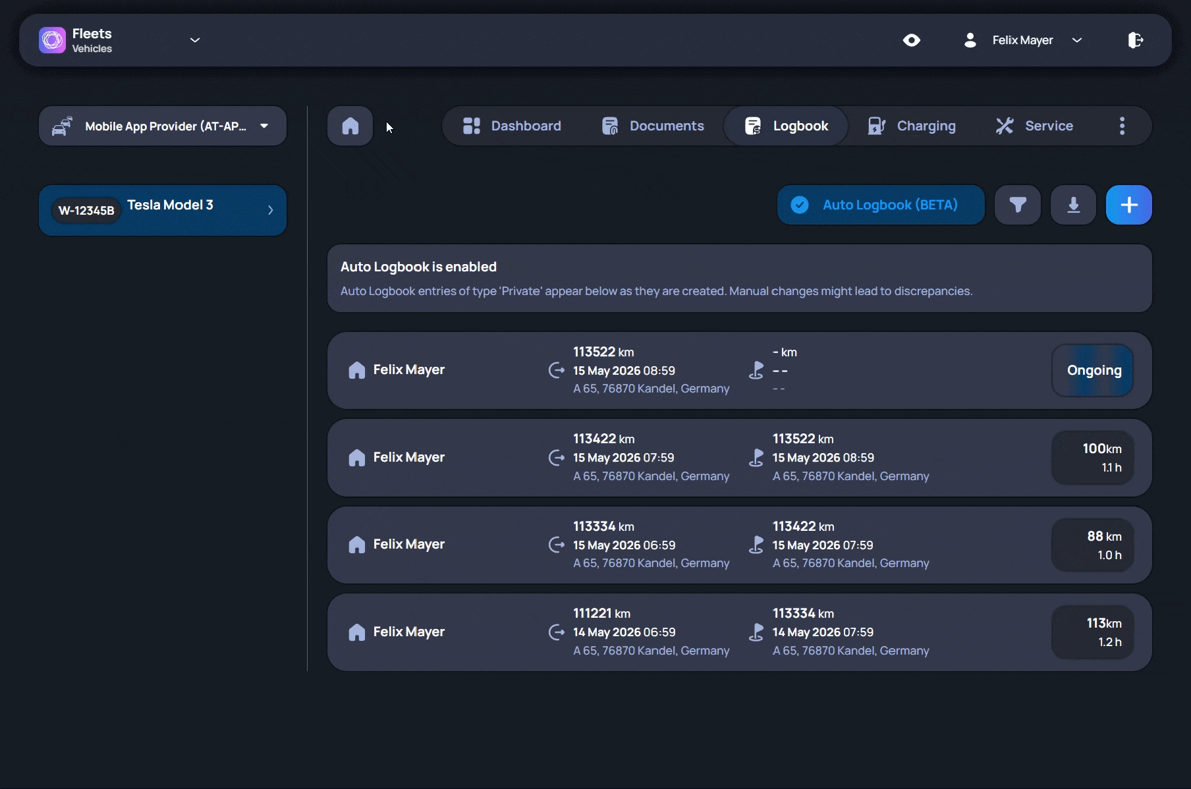Click departure icon of 113334 km start
Viewport: 1191px width, 789px height.
[557, 545]
